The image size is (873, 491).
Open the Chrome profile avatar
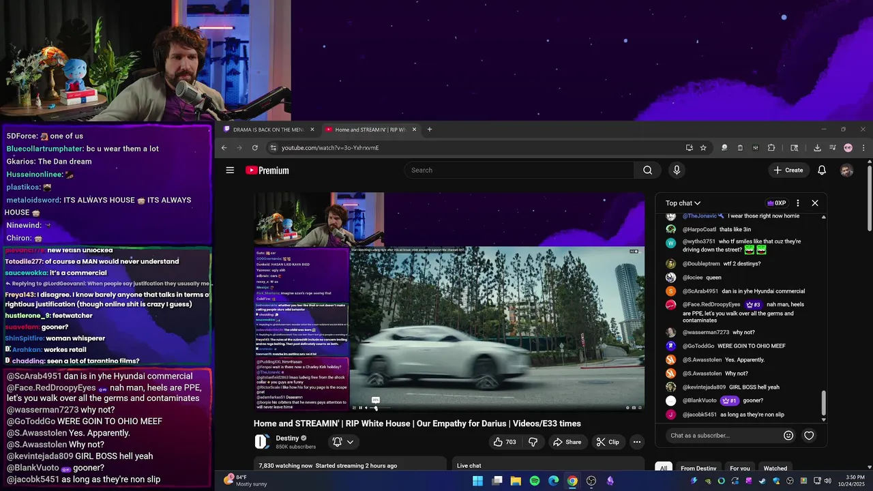pos(848,147)
